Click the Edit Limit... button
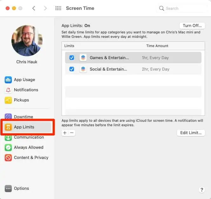Viewport: 211px width, 199px height. [191, 133]
